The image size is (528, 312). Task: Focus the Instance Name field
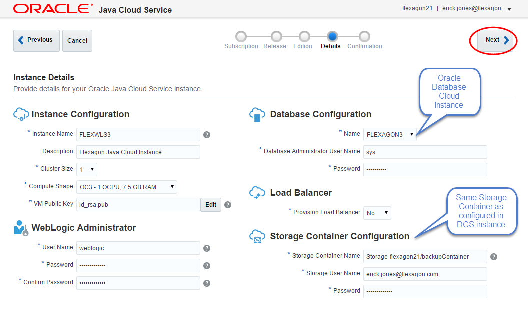click(x=138, y=134)
